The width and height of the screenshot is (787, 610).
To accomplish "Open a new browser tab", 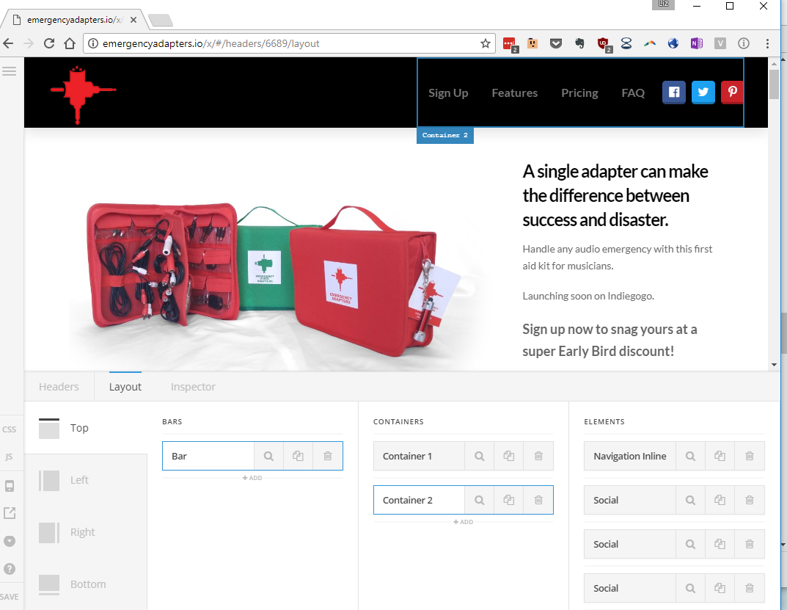I will pos(161,21).
